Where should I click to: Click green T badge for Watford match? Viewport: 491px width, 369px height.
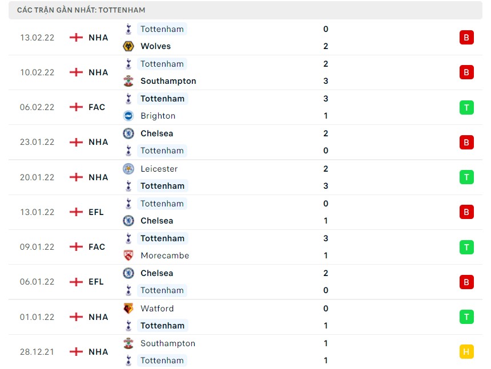pyautogui.click(x=466, y=317)
